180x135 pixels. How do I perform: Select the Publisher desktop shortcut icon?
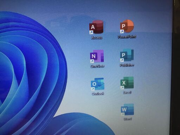coord(127,56)
